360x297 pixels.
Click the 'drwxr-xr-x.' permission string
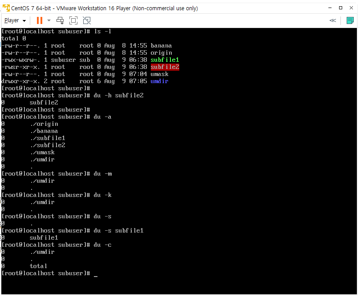(x=20, y=81)
